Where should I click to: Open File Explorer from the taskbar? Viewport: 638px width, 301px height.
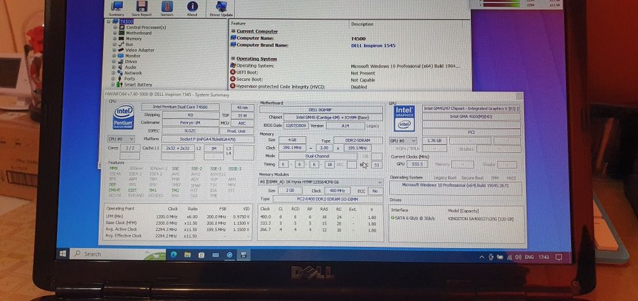tap(188, 255)
